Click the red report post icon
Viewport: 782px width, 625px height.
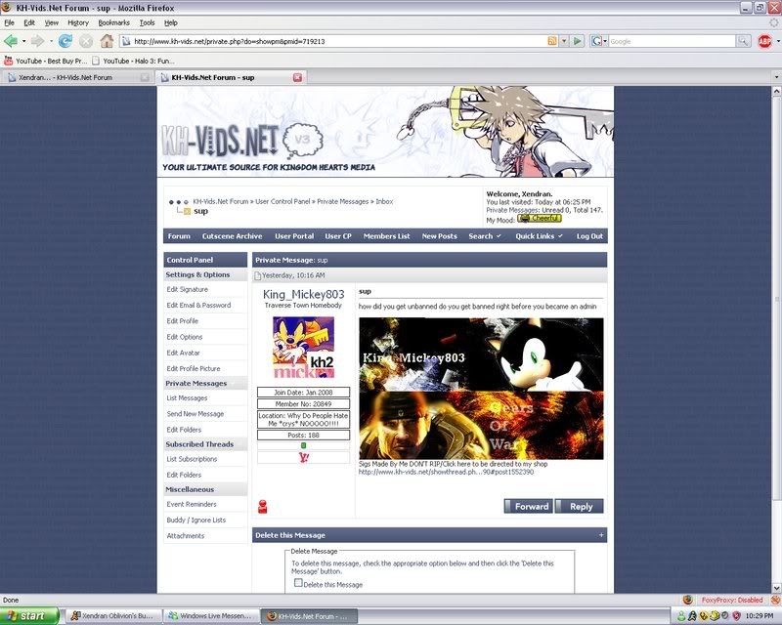pyautogui.click(x=263, y=507)
